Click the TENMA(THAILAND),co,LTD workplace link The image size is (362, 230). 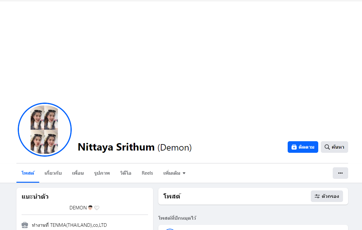(x=78, y=225)
